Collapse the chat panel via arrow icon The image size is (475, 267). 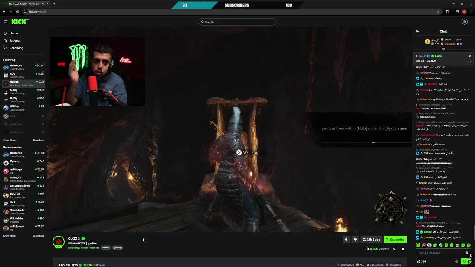click(x=417, y=32)
